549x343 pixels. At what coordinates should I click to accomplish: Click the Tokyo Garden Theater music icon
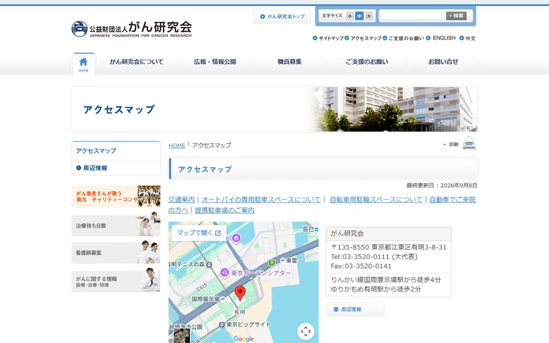pyautogui.click(x=225, y=272)
